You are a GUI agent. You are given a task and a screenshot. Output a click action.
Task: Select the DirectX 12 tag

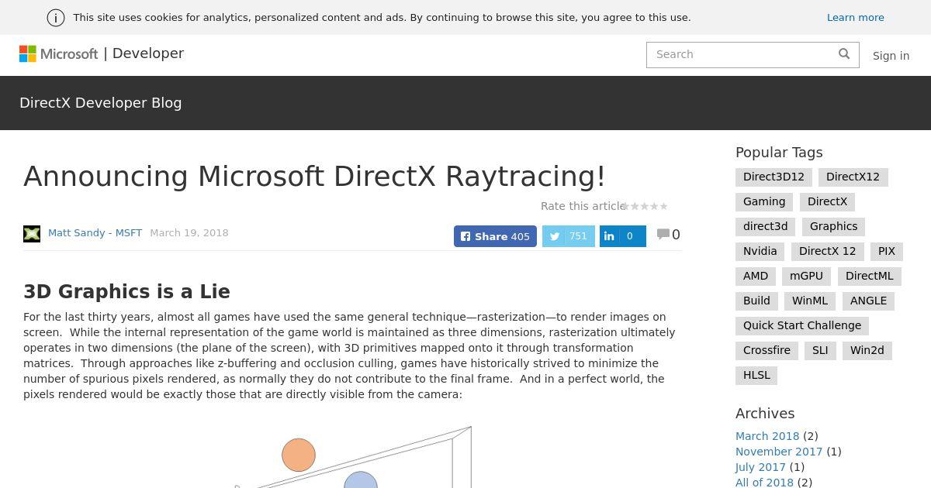(x=827, y=251)
